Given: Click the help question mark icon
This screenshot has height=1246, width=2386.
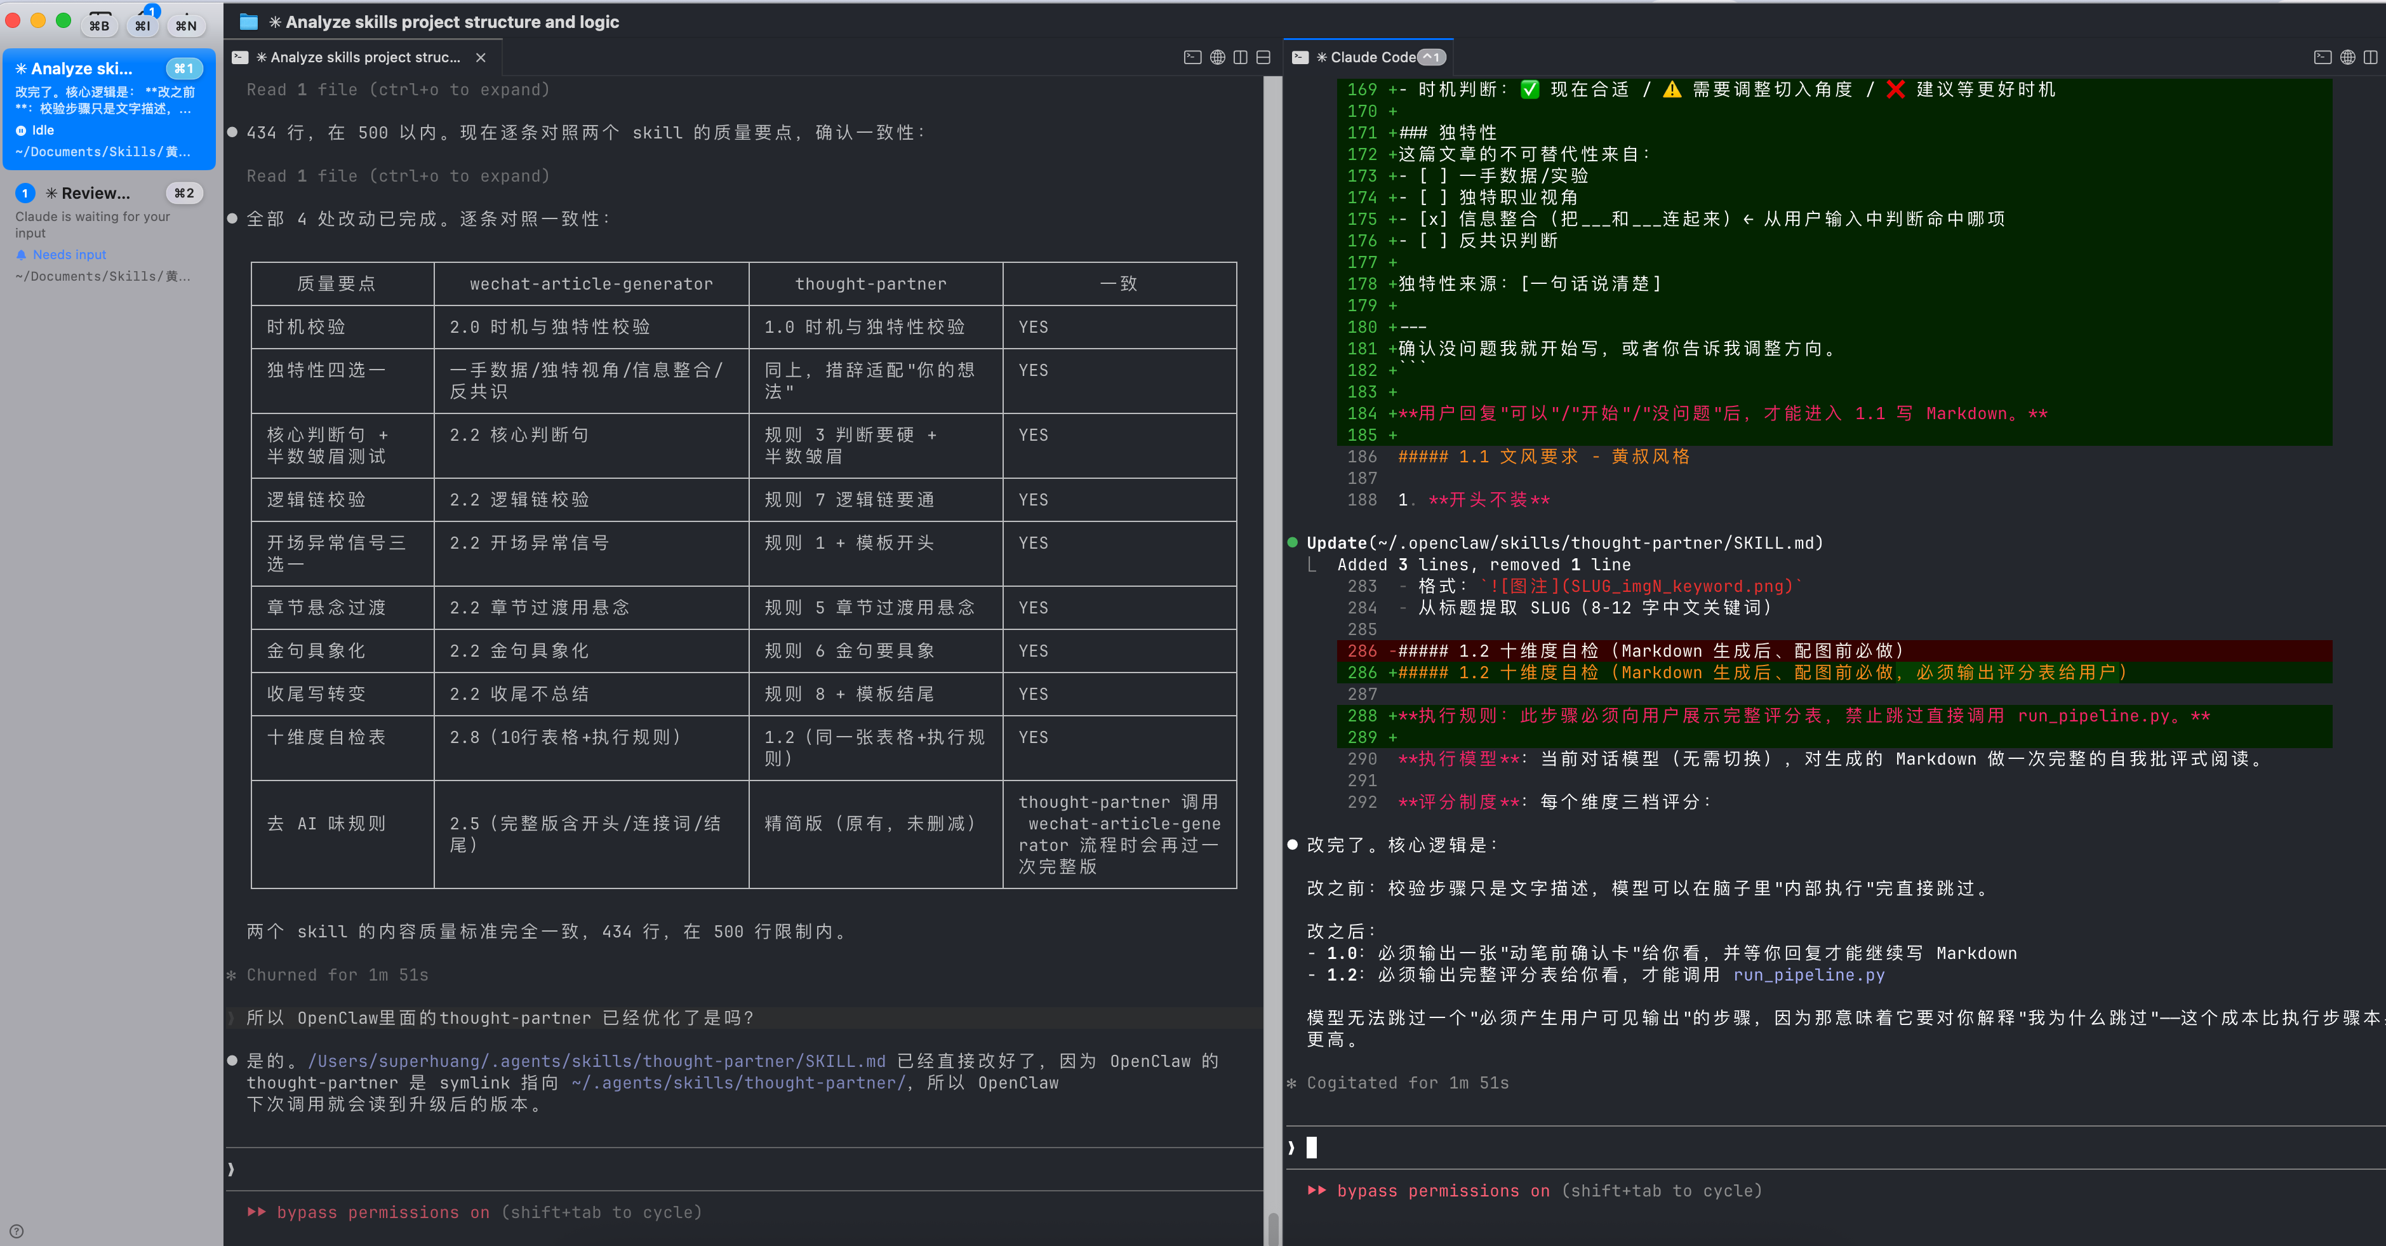Looking at the screenshot, I should pos(17,1231).
